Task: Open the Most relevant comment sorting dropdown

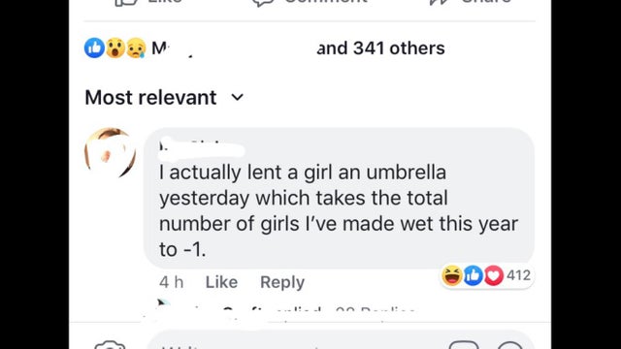Action: coord(164,97)
